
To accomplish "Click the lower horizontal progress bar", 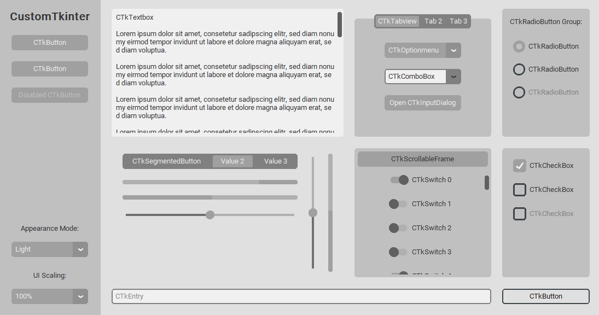I will tap(210, 197).
